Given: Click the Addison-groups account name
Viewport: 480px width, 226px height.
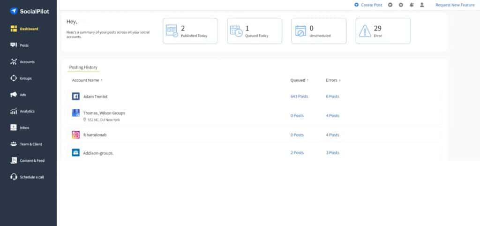Looking at the screenshot, I should [x=98, y=153].
